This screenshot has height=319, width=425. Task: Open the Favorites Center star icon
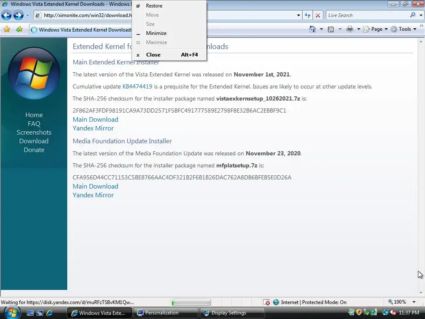tap(7, 29)
